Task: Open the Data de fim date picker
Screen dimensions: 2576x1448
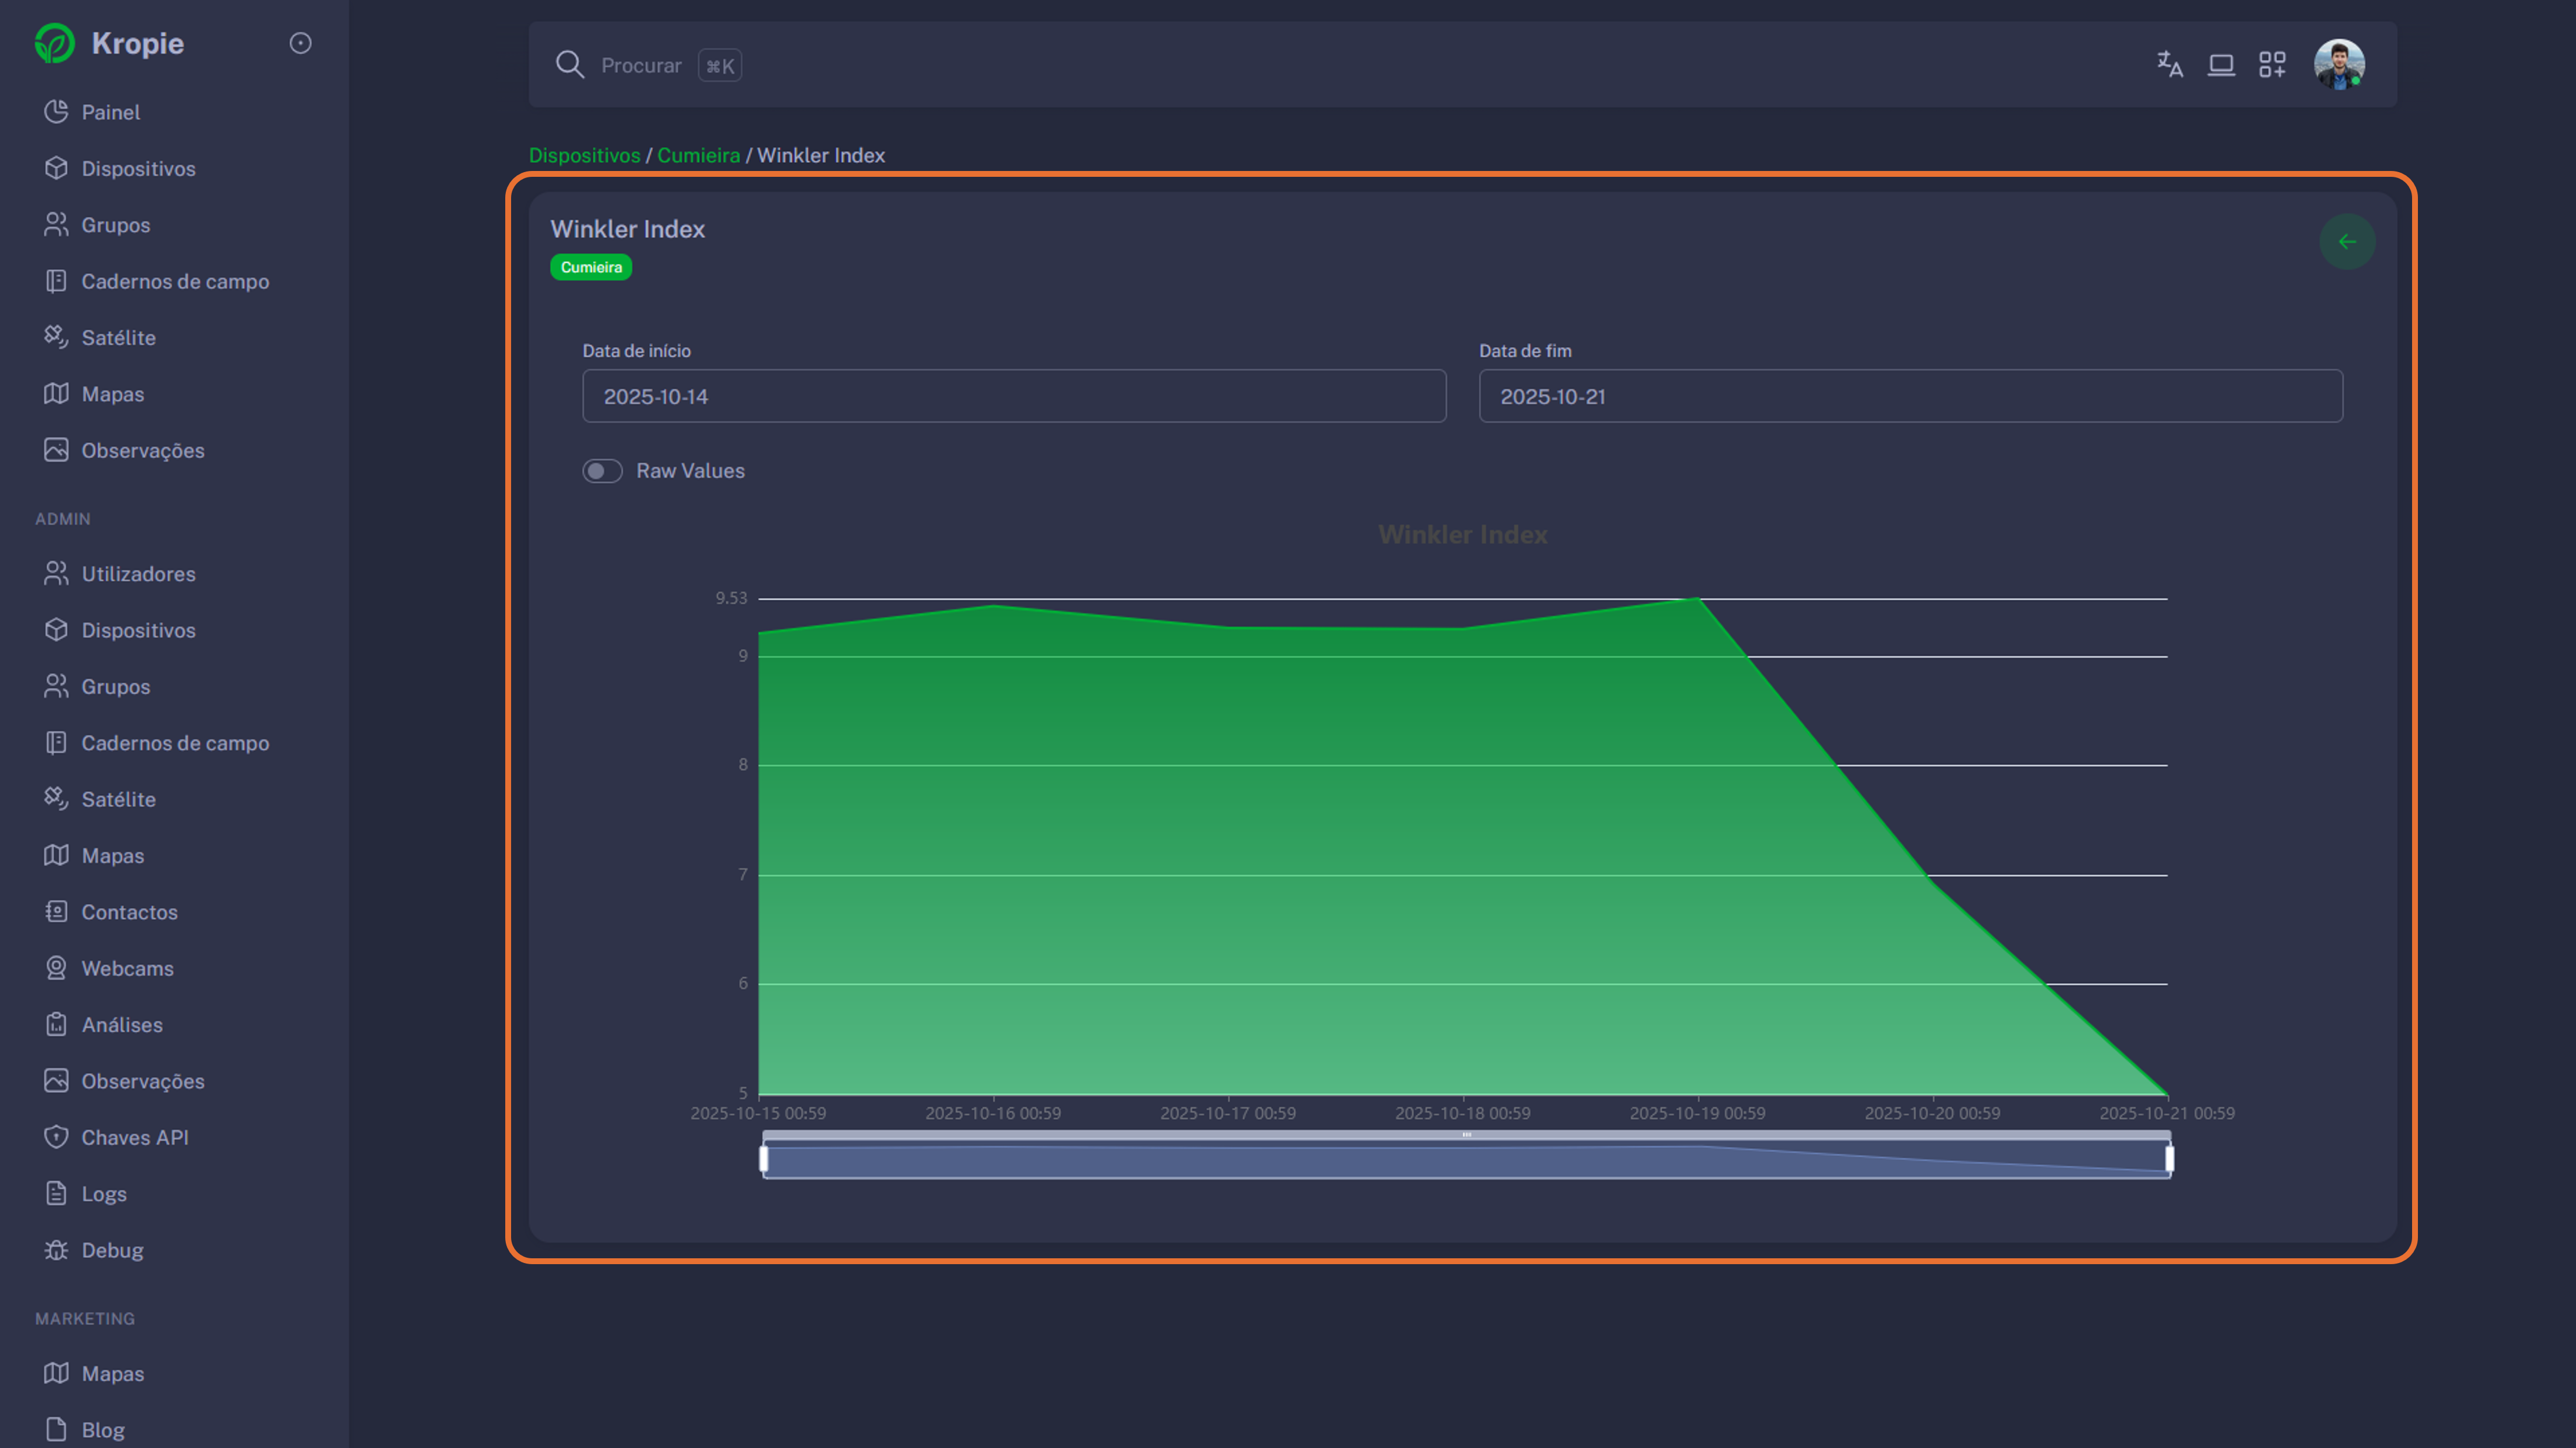Action: click(1909, 396)
